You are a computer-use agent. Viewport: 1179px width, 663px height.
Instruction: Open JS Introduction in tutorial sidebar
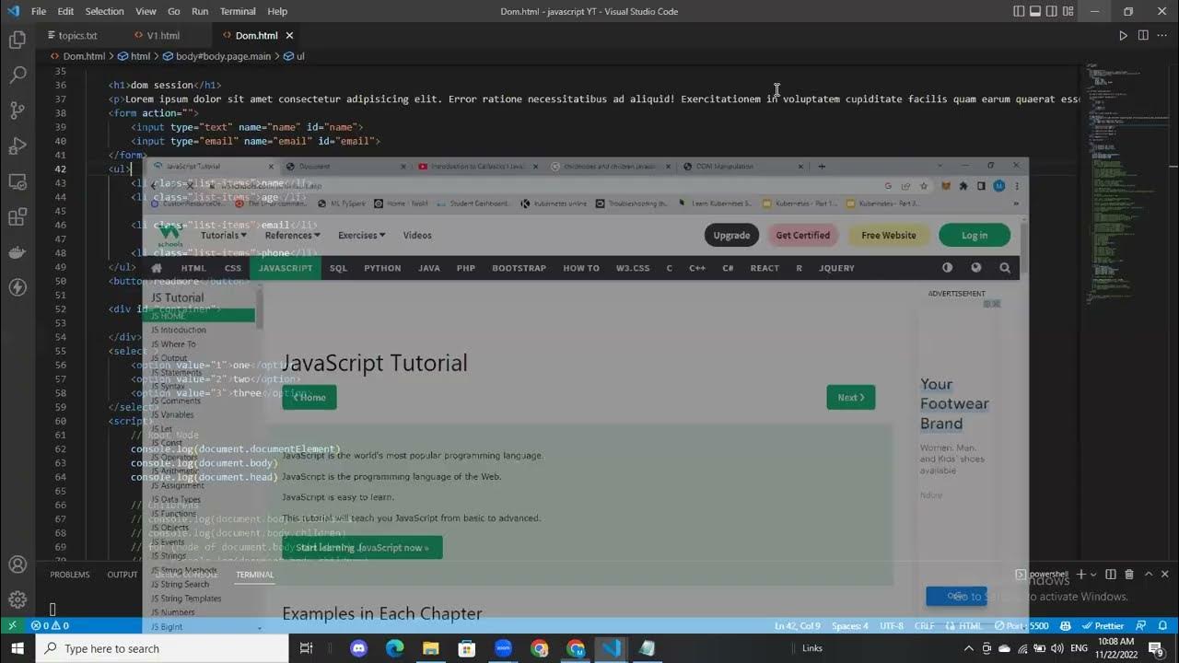point(179,330)
